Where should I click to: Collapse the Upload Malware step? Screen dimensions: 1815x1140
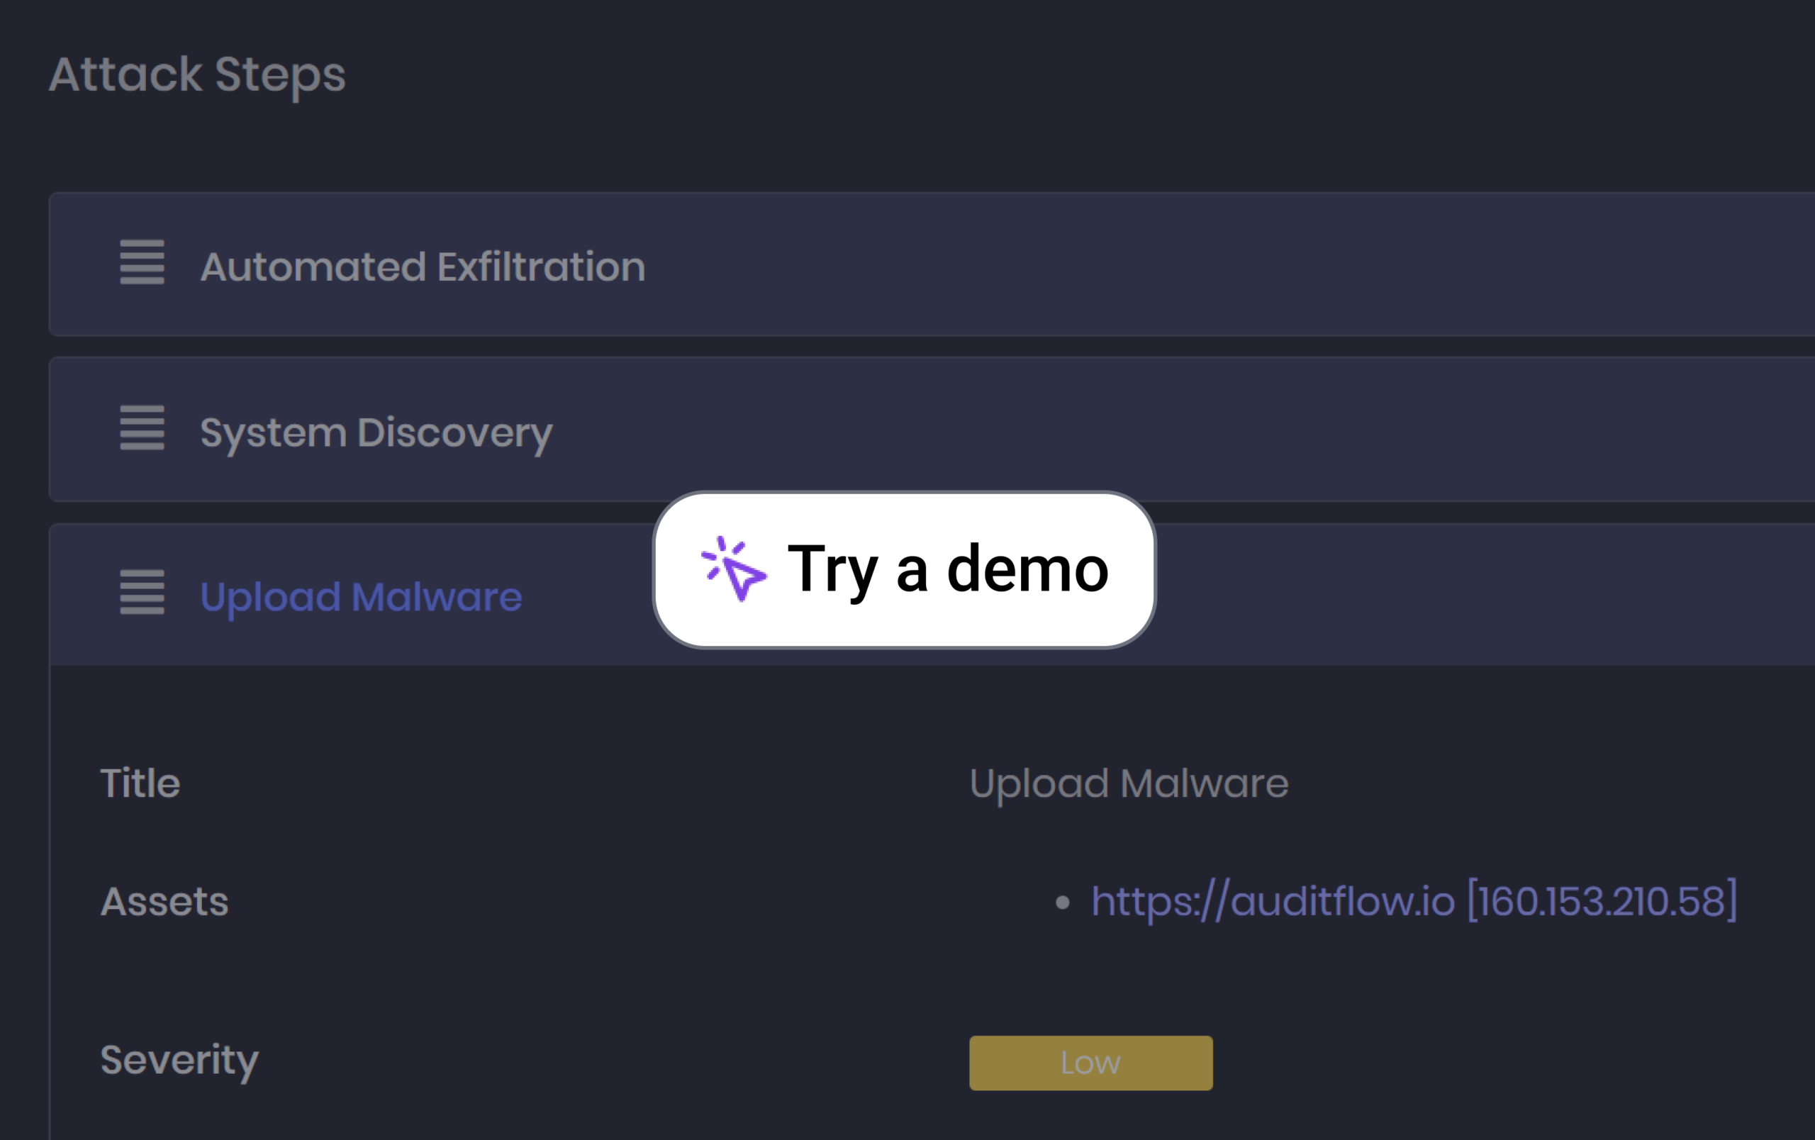[360, 598]
